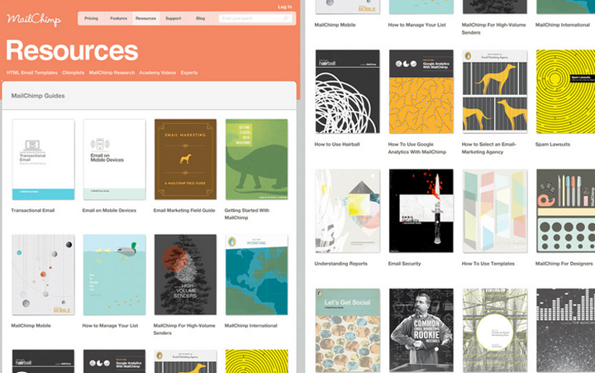Open the MailChimp Research link

click(x=112, y=73)
